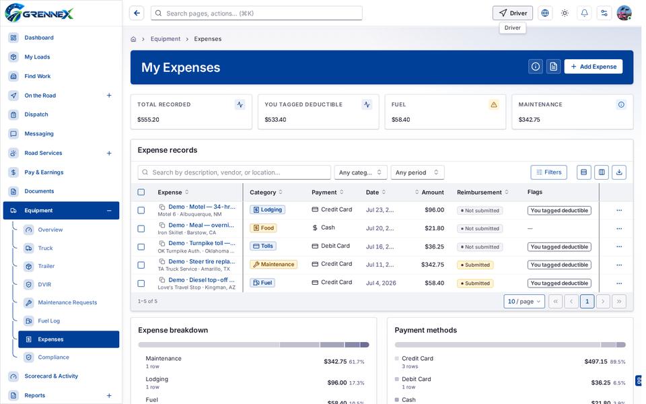The height and width of the screenshot is (404, 646).
Task: Open row actions for the Motel expense
Action: [x=619, y=210]
